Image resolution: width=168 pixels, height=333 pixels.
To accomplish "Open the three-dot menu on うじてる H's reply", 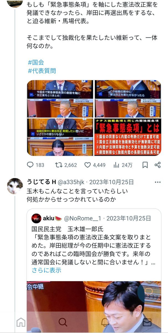I will click(157, 182).
